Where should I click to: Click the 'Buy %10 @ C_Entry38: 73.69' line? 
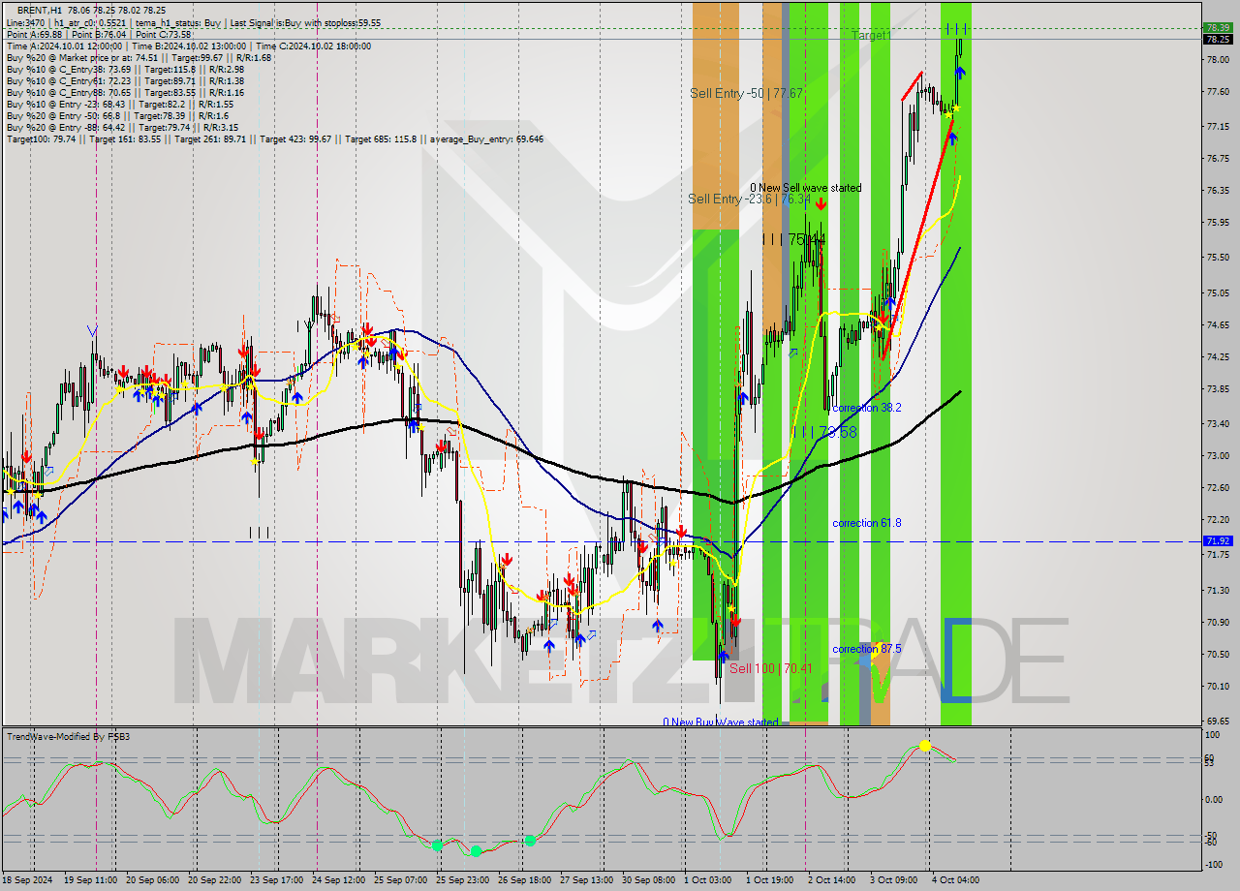point(125,69)
